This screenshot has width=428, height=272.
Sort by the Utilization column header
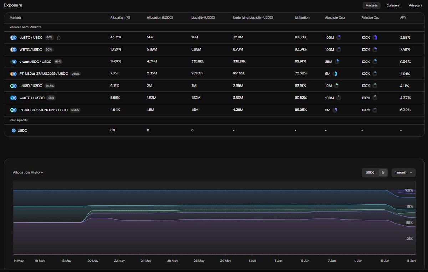tap(302, 17)
